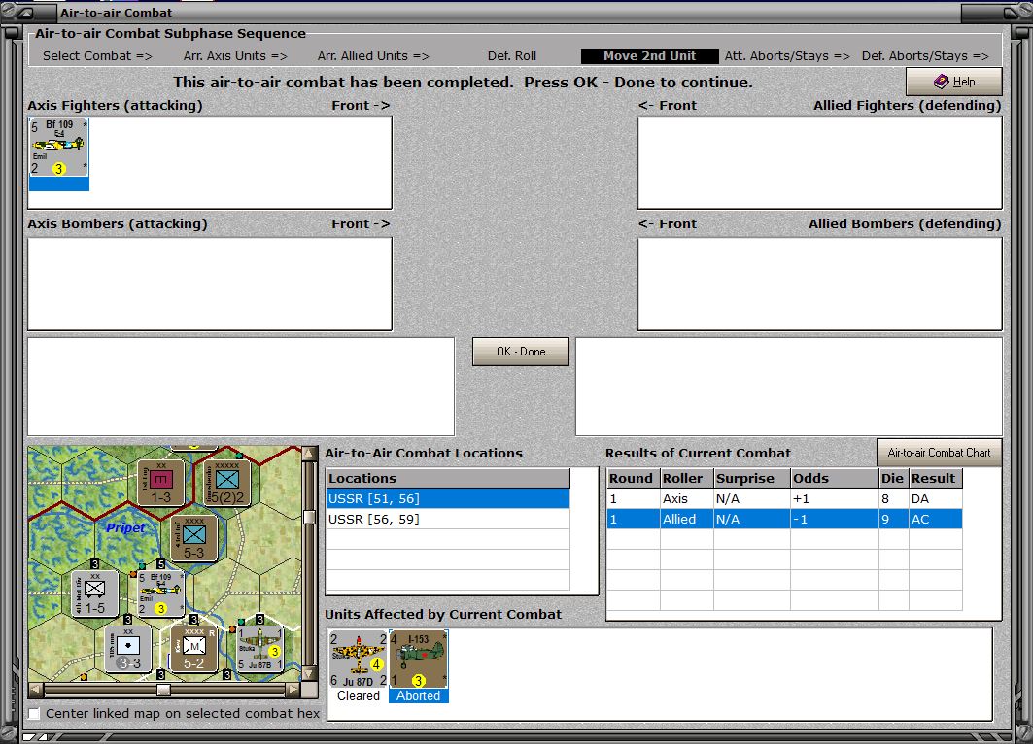Viewport: 1033px width, 744px height.
Task: Click the map's left scroll arrow
Action: pyautogui.click(x=36, y=690)
